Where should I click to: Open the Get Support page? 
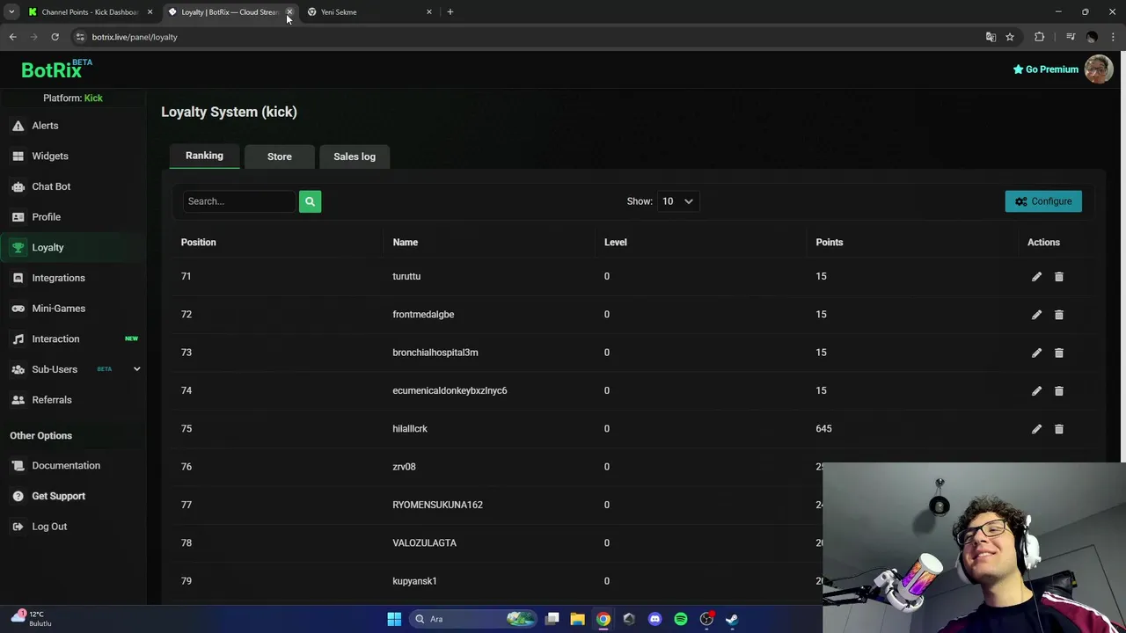74,496
